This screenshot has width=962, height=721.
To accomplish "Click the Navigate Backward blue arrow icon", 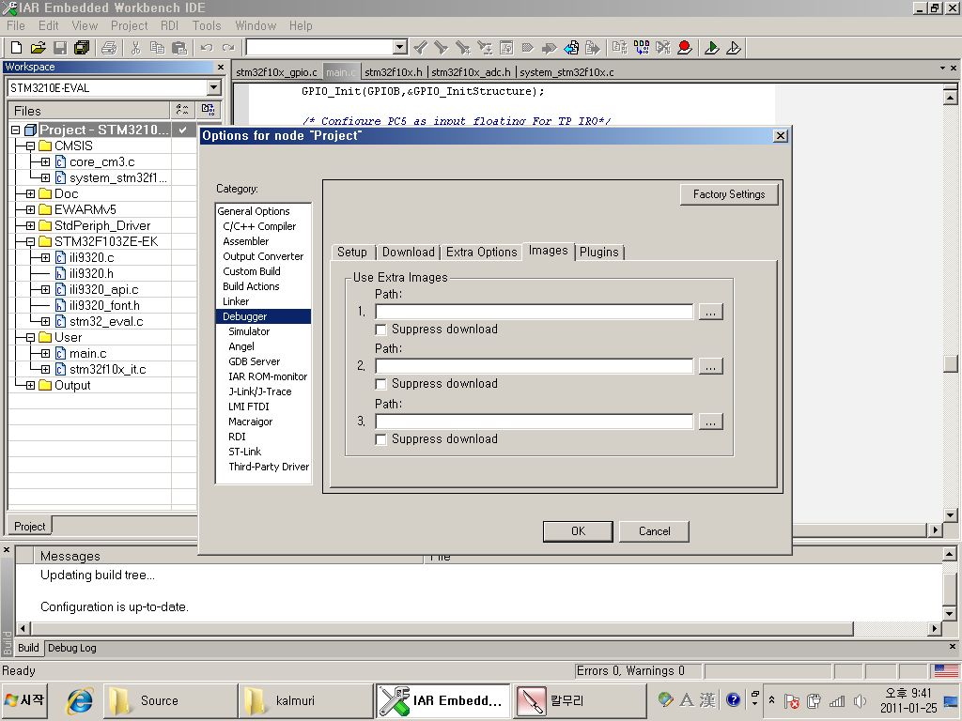I will point(571,48).
